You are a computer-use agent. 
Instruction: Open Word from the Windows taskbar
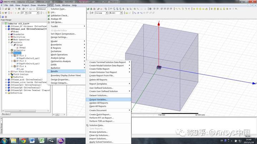[32, 141]
